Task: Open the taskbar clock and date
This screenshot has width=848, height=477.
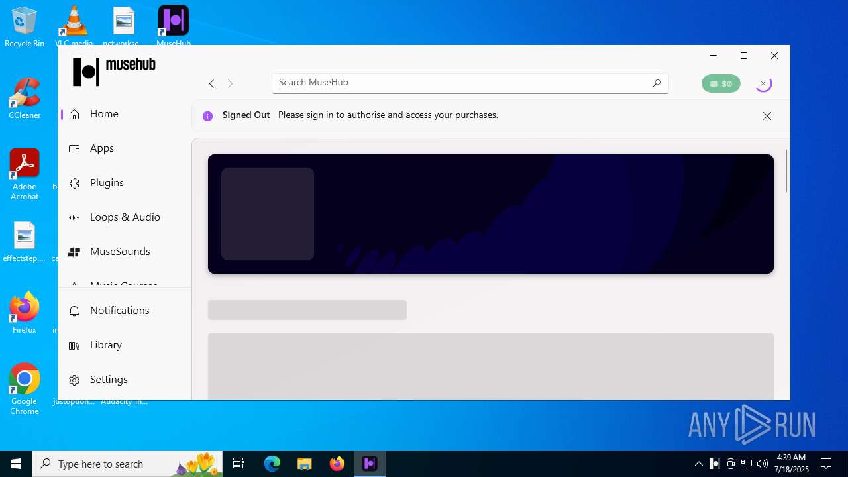Action: [x=792, y=464]
